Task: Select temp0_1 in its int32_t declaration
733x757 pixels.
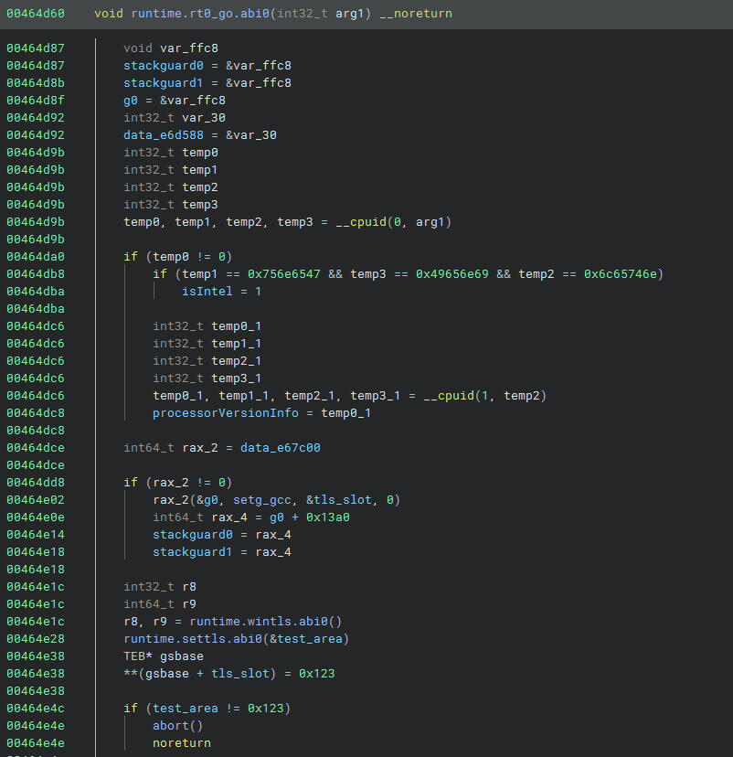Action: 237,326
